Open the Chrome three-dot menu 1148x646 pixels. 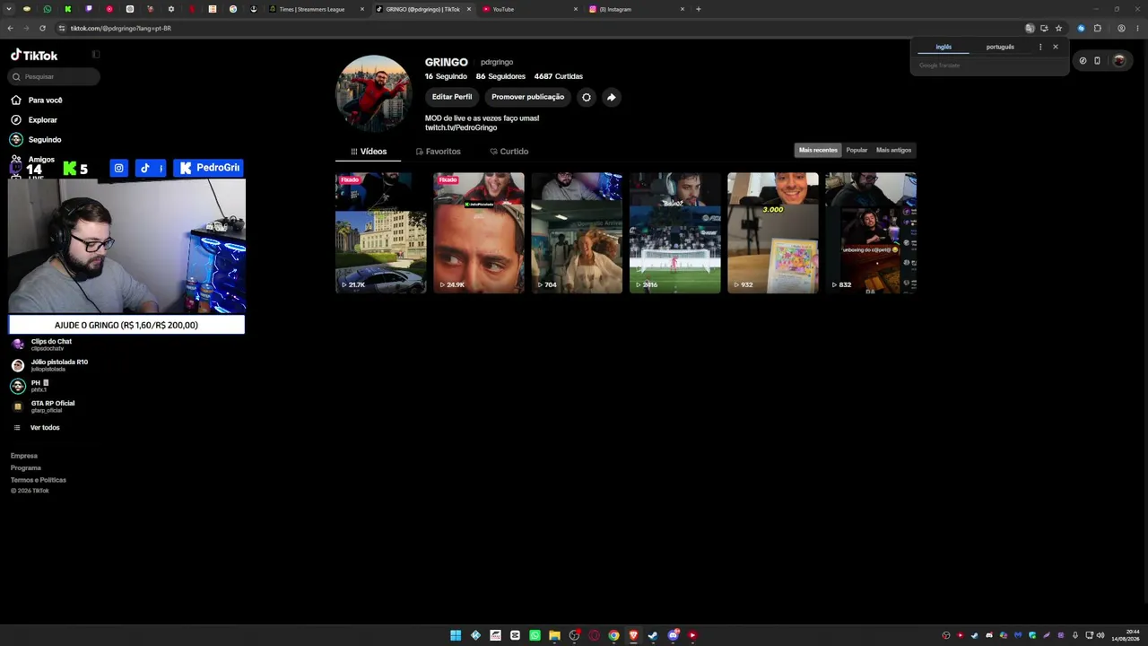click(1136, 28)
